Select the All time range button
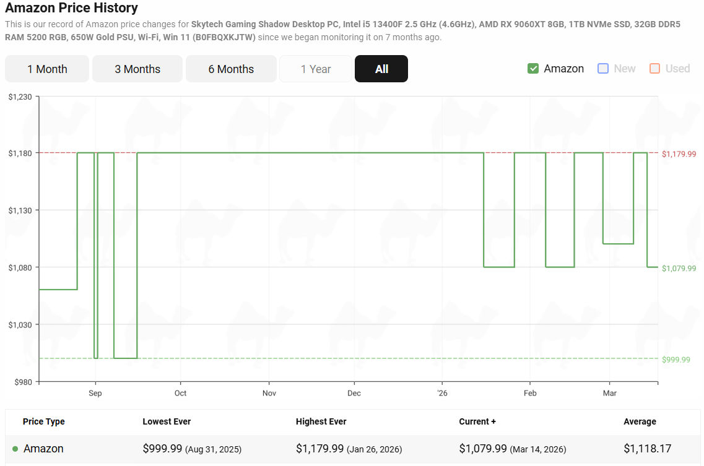Viewport: 704px width, 466px height. click(x=381, y=69)
